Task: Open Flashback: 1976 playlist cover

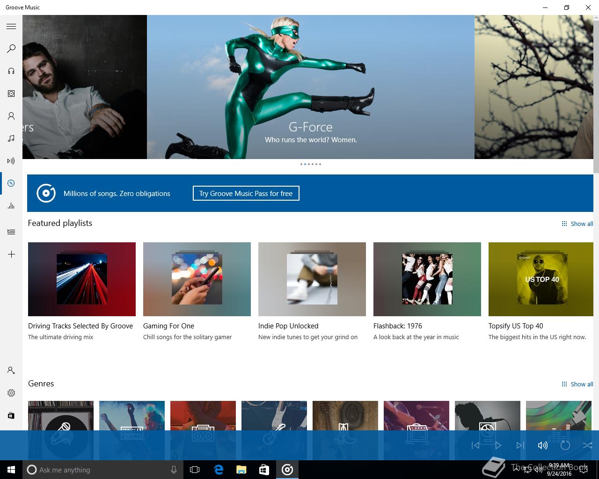Action: (427, 279)
